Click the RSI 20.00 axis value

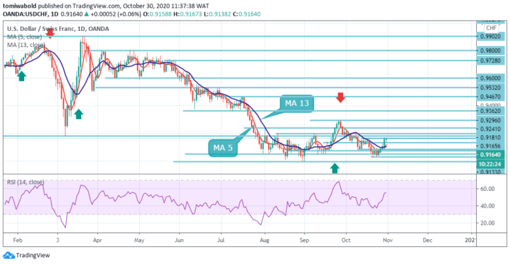pyautogui.click(x=487, y=223)
